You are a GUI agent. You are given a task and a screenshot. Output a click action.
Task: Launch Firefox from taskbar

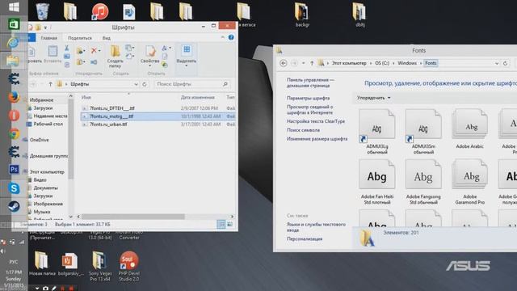(14, 97)
